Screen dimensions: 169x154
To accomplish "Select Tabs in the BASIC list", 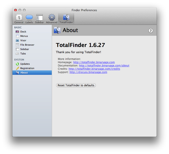I will pos(32,54).
